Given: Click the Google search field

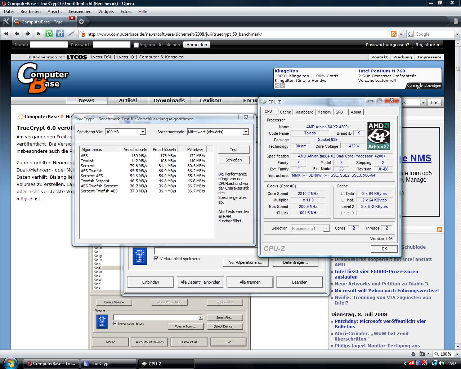Looking at the screenshot, I should pos(434,34).
